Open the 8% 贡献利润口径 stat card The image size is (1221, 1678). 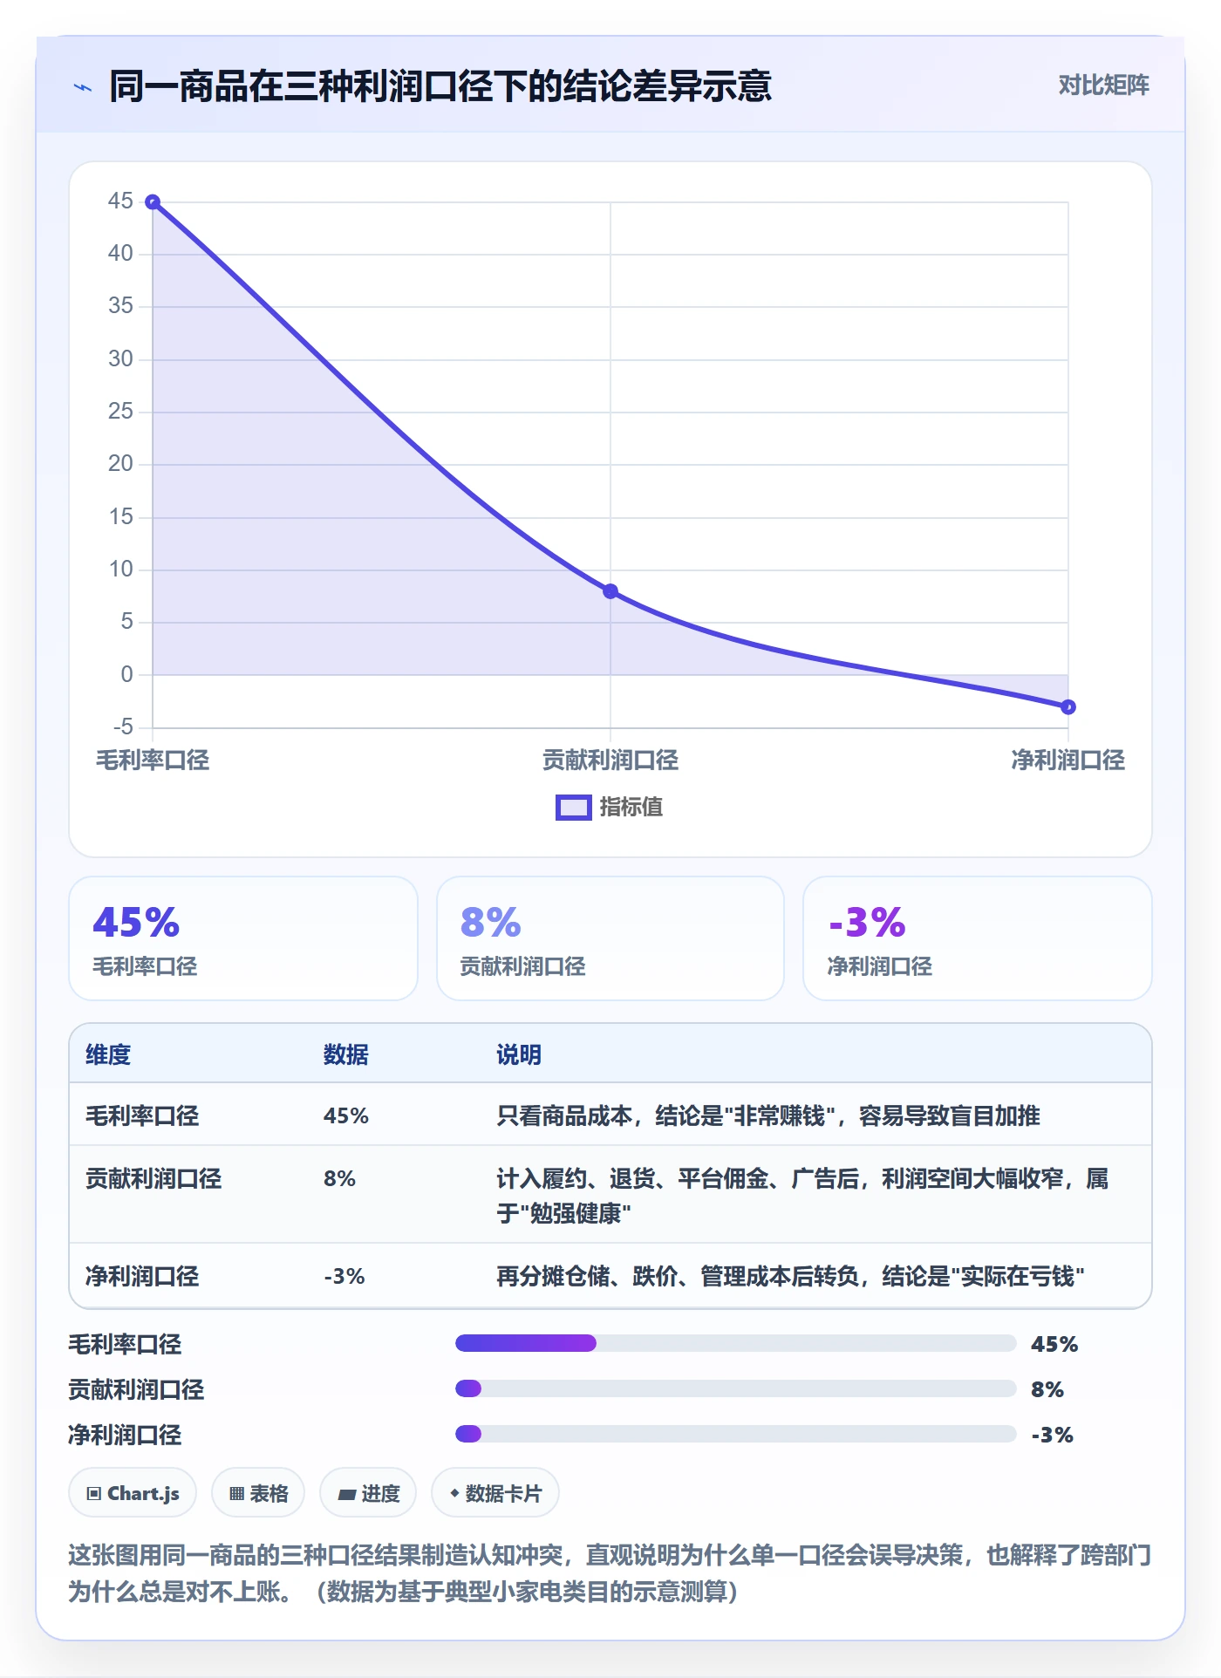(x=610, y=938)
